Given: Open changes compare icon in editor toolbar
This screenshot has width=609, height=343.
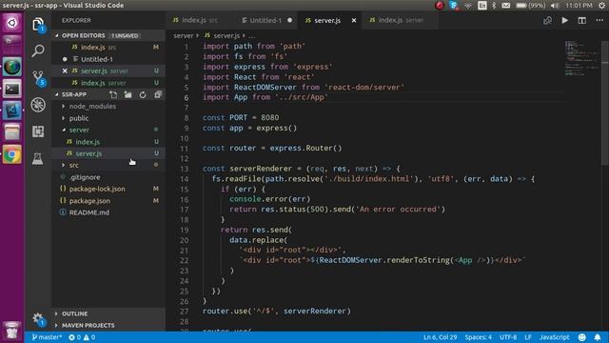Looking at the screenshot, I should 548,20.
